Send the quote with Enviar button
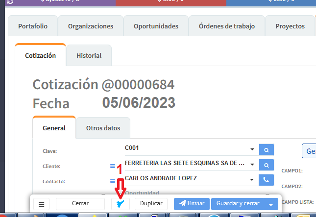The image size is (316, 217). tap(192, 204)
